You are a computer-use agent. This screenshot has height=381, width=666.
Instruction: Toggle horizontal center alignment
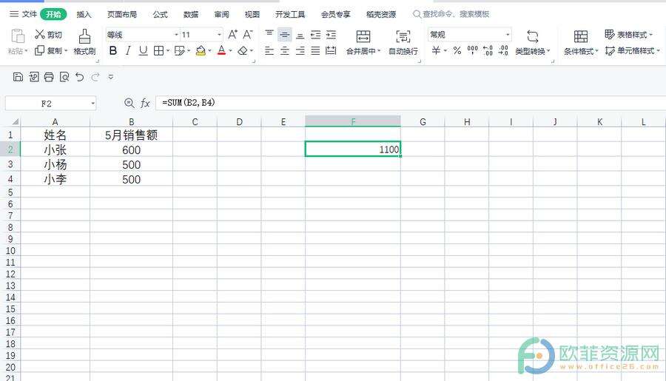click(285, 51)
